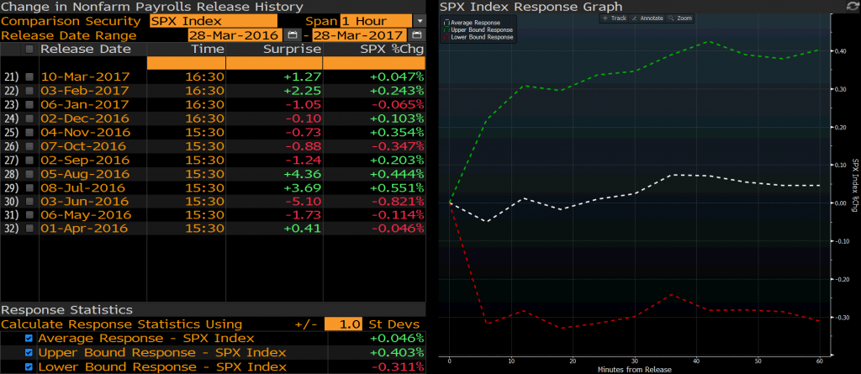The width and height of the screenshot is (861, 374).
Task: Select release date 08-Jul-2016
Action: coord(83,187)
